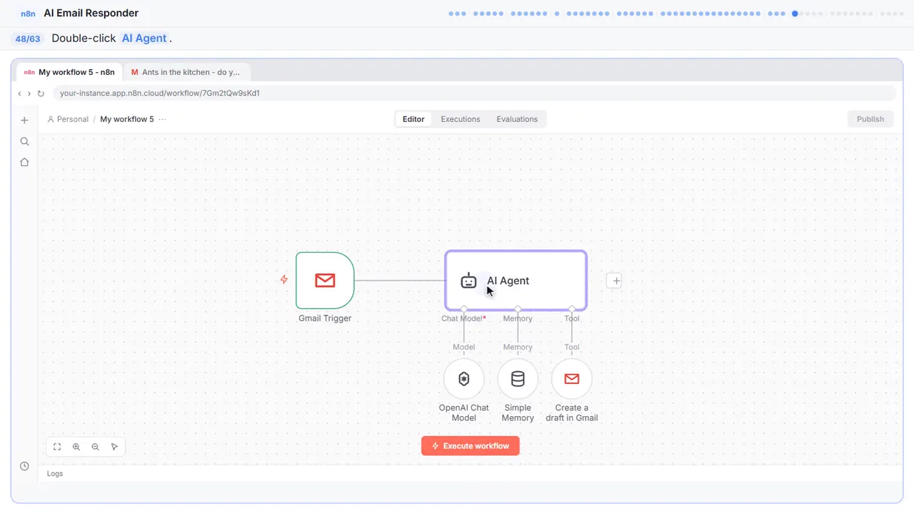Screen dimensions: 914x514
Task: Click the n8n logo badge in the header
Action: click(x=28, y=14)
